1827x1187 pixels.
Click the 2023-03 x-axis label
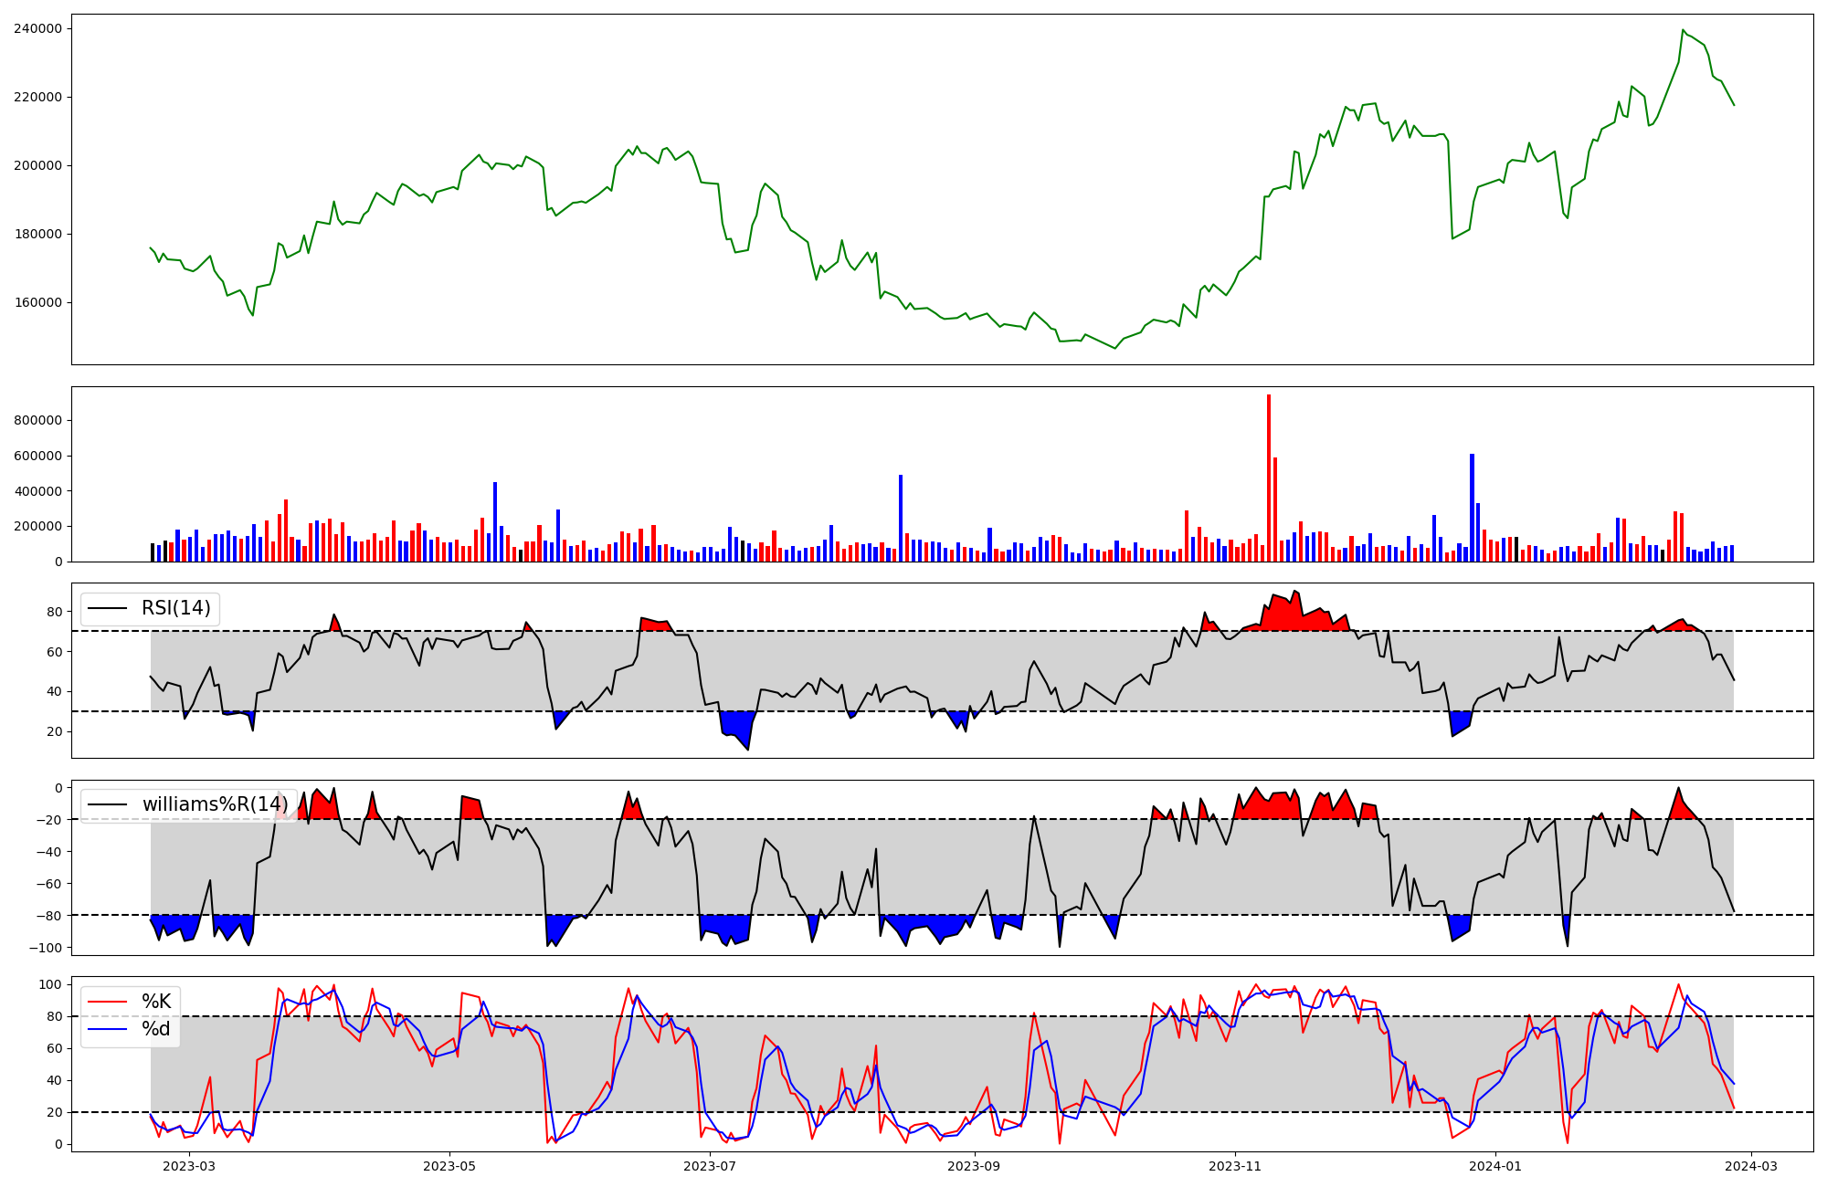click(190, 1166)
